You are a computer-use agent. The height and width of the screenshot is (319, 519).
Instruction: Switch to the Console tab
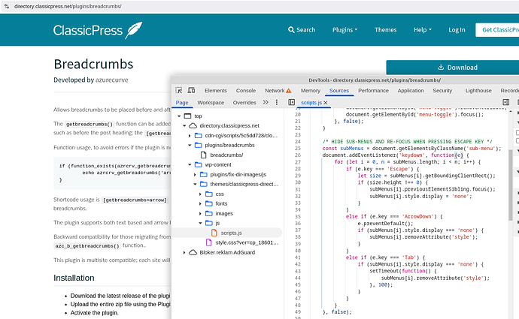click(246, 91)
